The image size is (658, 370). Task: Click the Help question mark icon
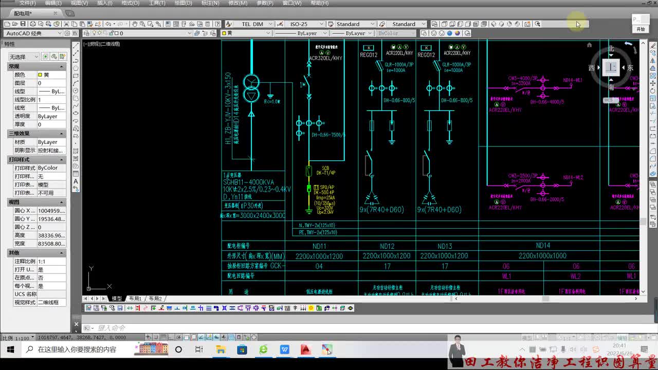click(217, 24)
